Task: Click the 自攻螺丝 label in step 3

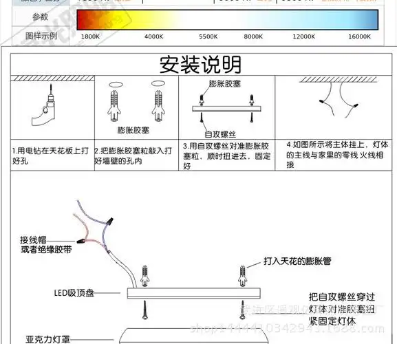Action: 220,134
